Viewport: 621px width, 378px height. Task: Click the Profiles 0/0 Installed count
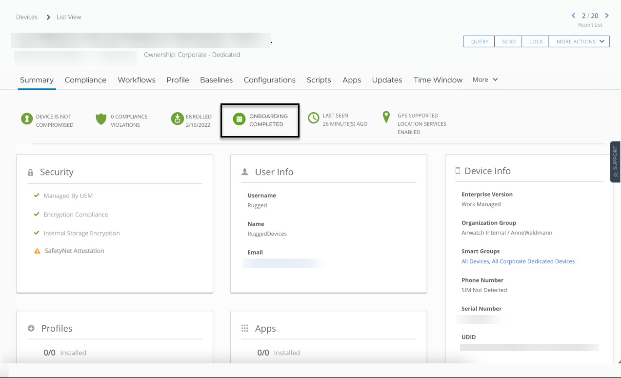[x=65, y=353]
